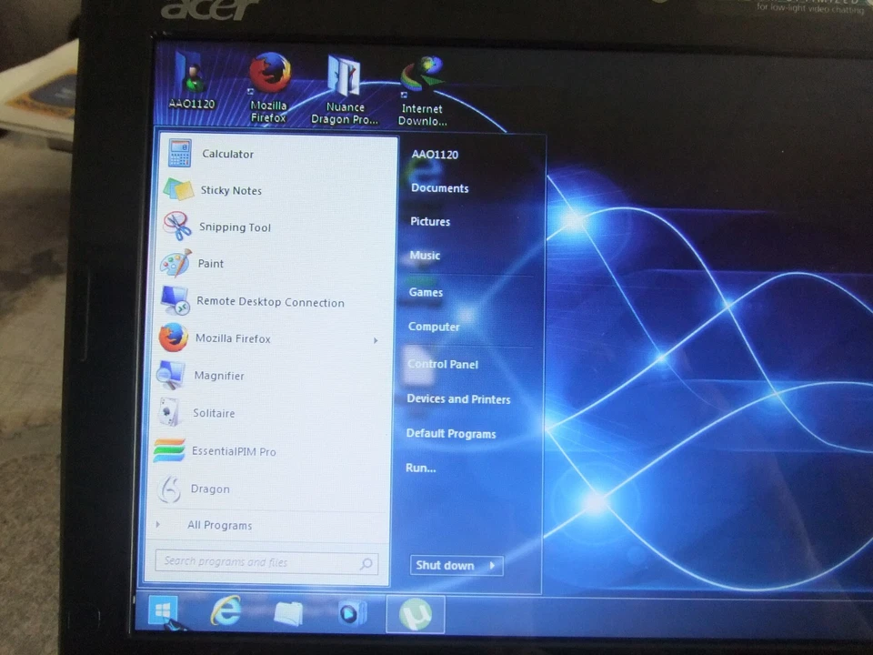Open the Run dialog
Viewport: 873px width, 655px height.
[x=420, y=467]
